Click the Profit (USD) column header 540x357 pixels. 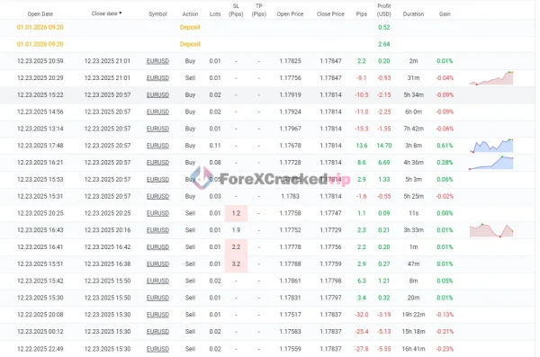point(384,10)
